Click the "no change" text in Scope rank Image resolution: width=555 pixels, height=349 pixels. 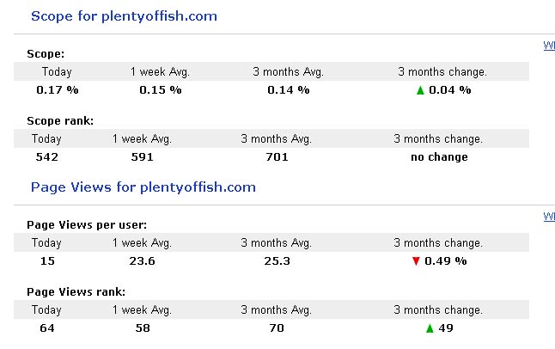[438, 156]
